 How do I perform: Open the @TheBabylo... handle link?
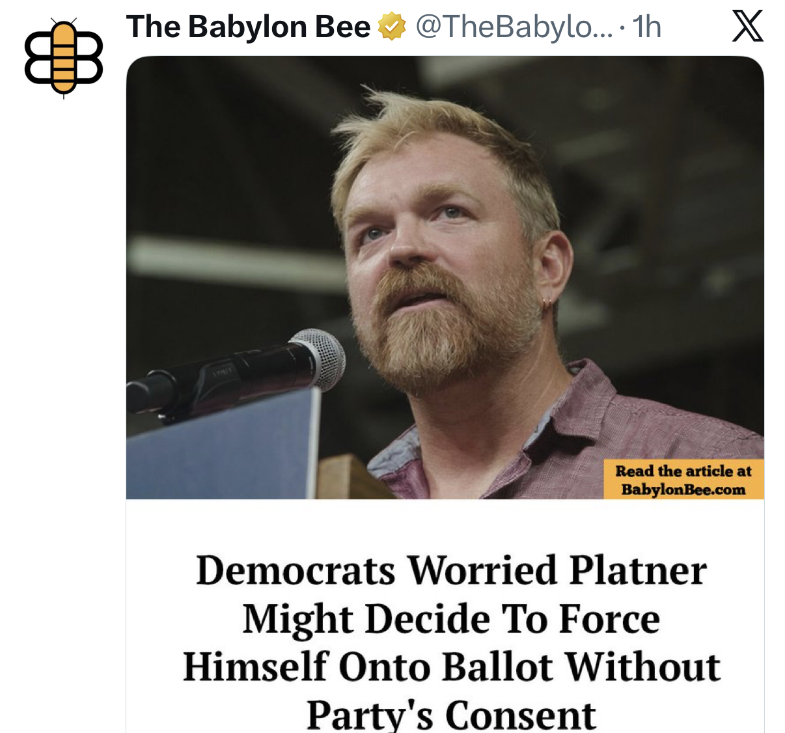click(x=514, y=27)
